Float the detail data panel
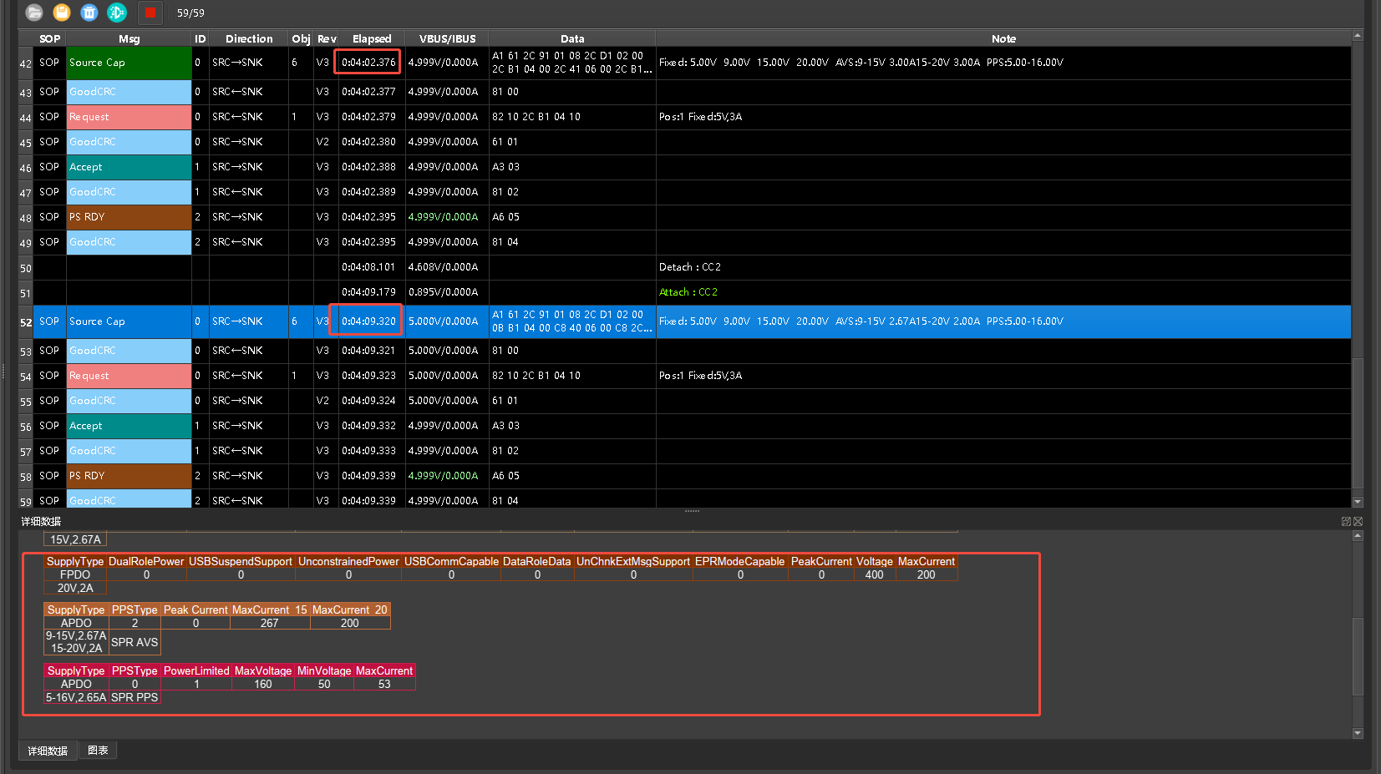Screen dimensions: 1381x774 pyautogui.click(x=1346, y=521)
